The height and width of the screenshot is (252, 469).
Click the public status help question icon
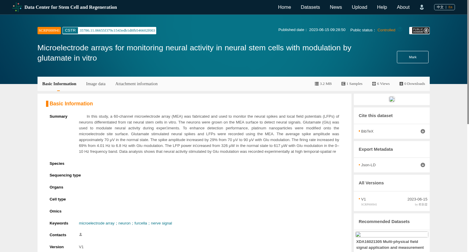[x=400, y=29]
